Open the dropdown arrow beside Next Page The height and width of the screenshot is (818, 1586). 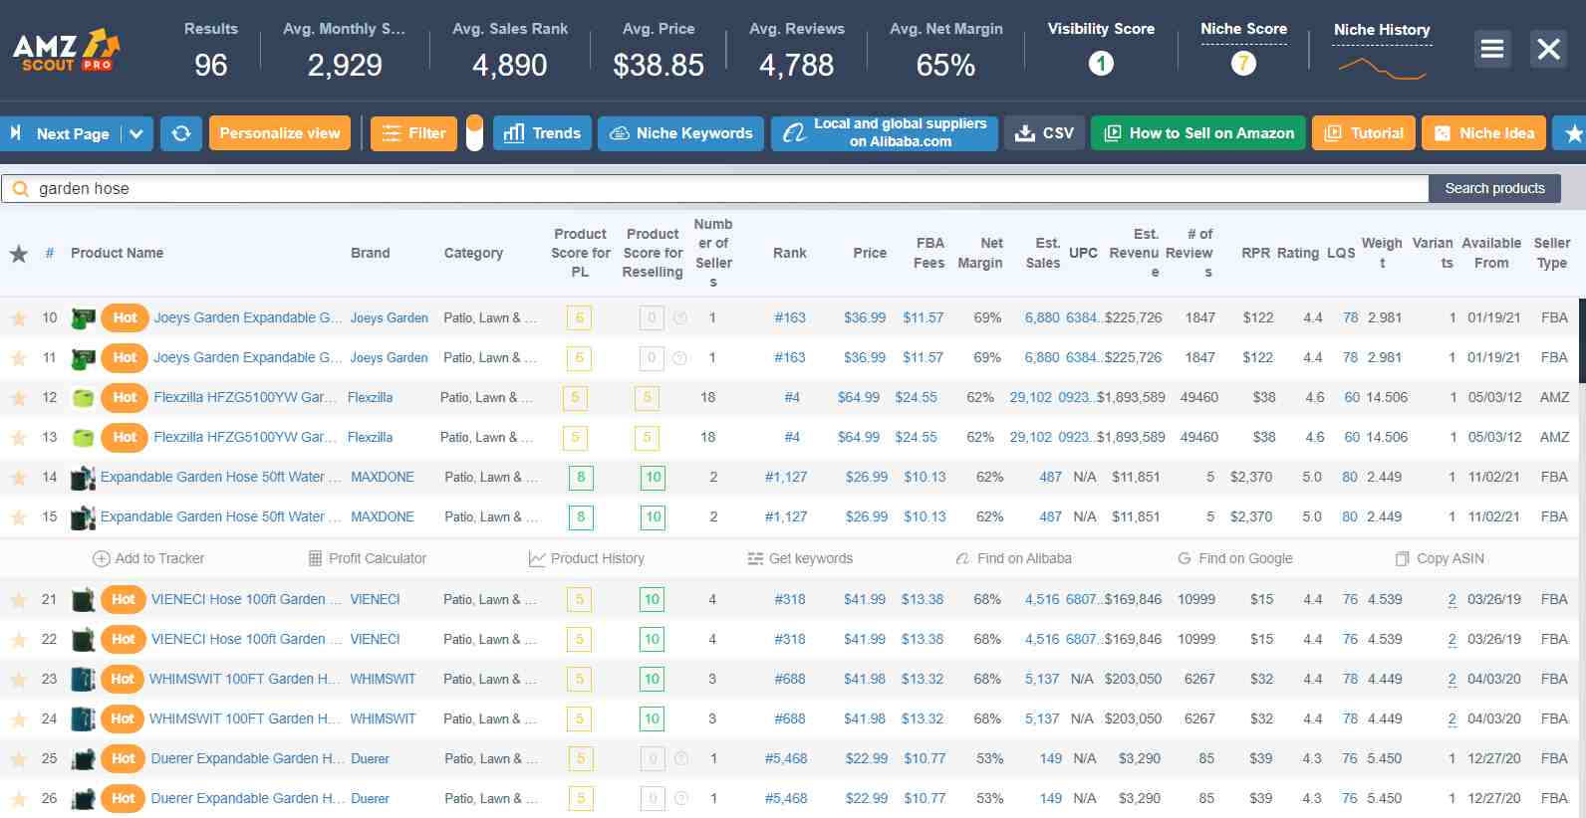click(x=136, y=133)
